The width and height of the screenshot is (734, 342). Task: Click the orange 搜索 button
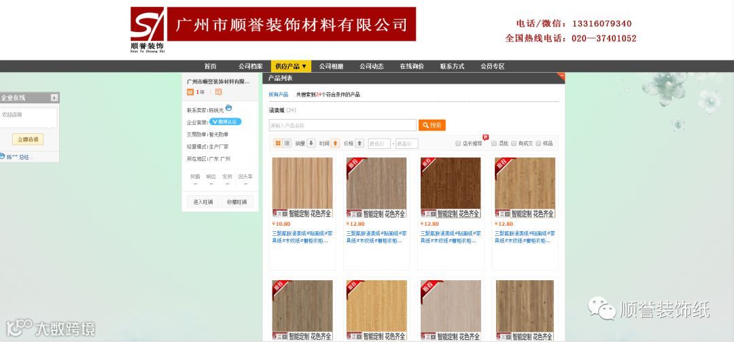pos(432,125)
